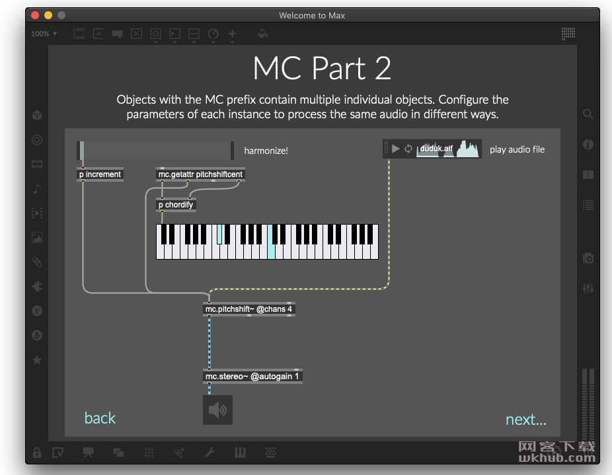
Task: Open the camera snapshots sidebar
Action: pyautogui.click(x=588, y=258)
